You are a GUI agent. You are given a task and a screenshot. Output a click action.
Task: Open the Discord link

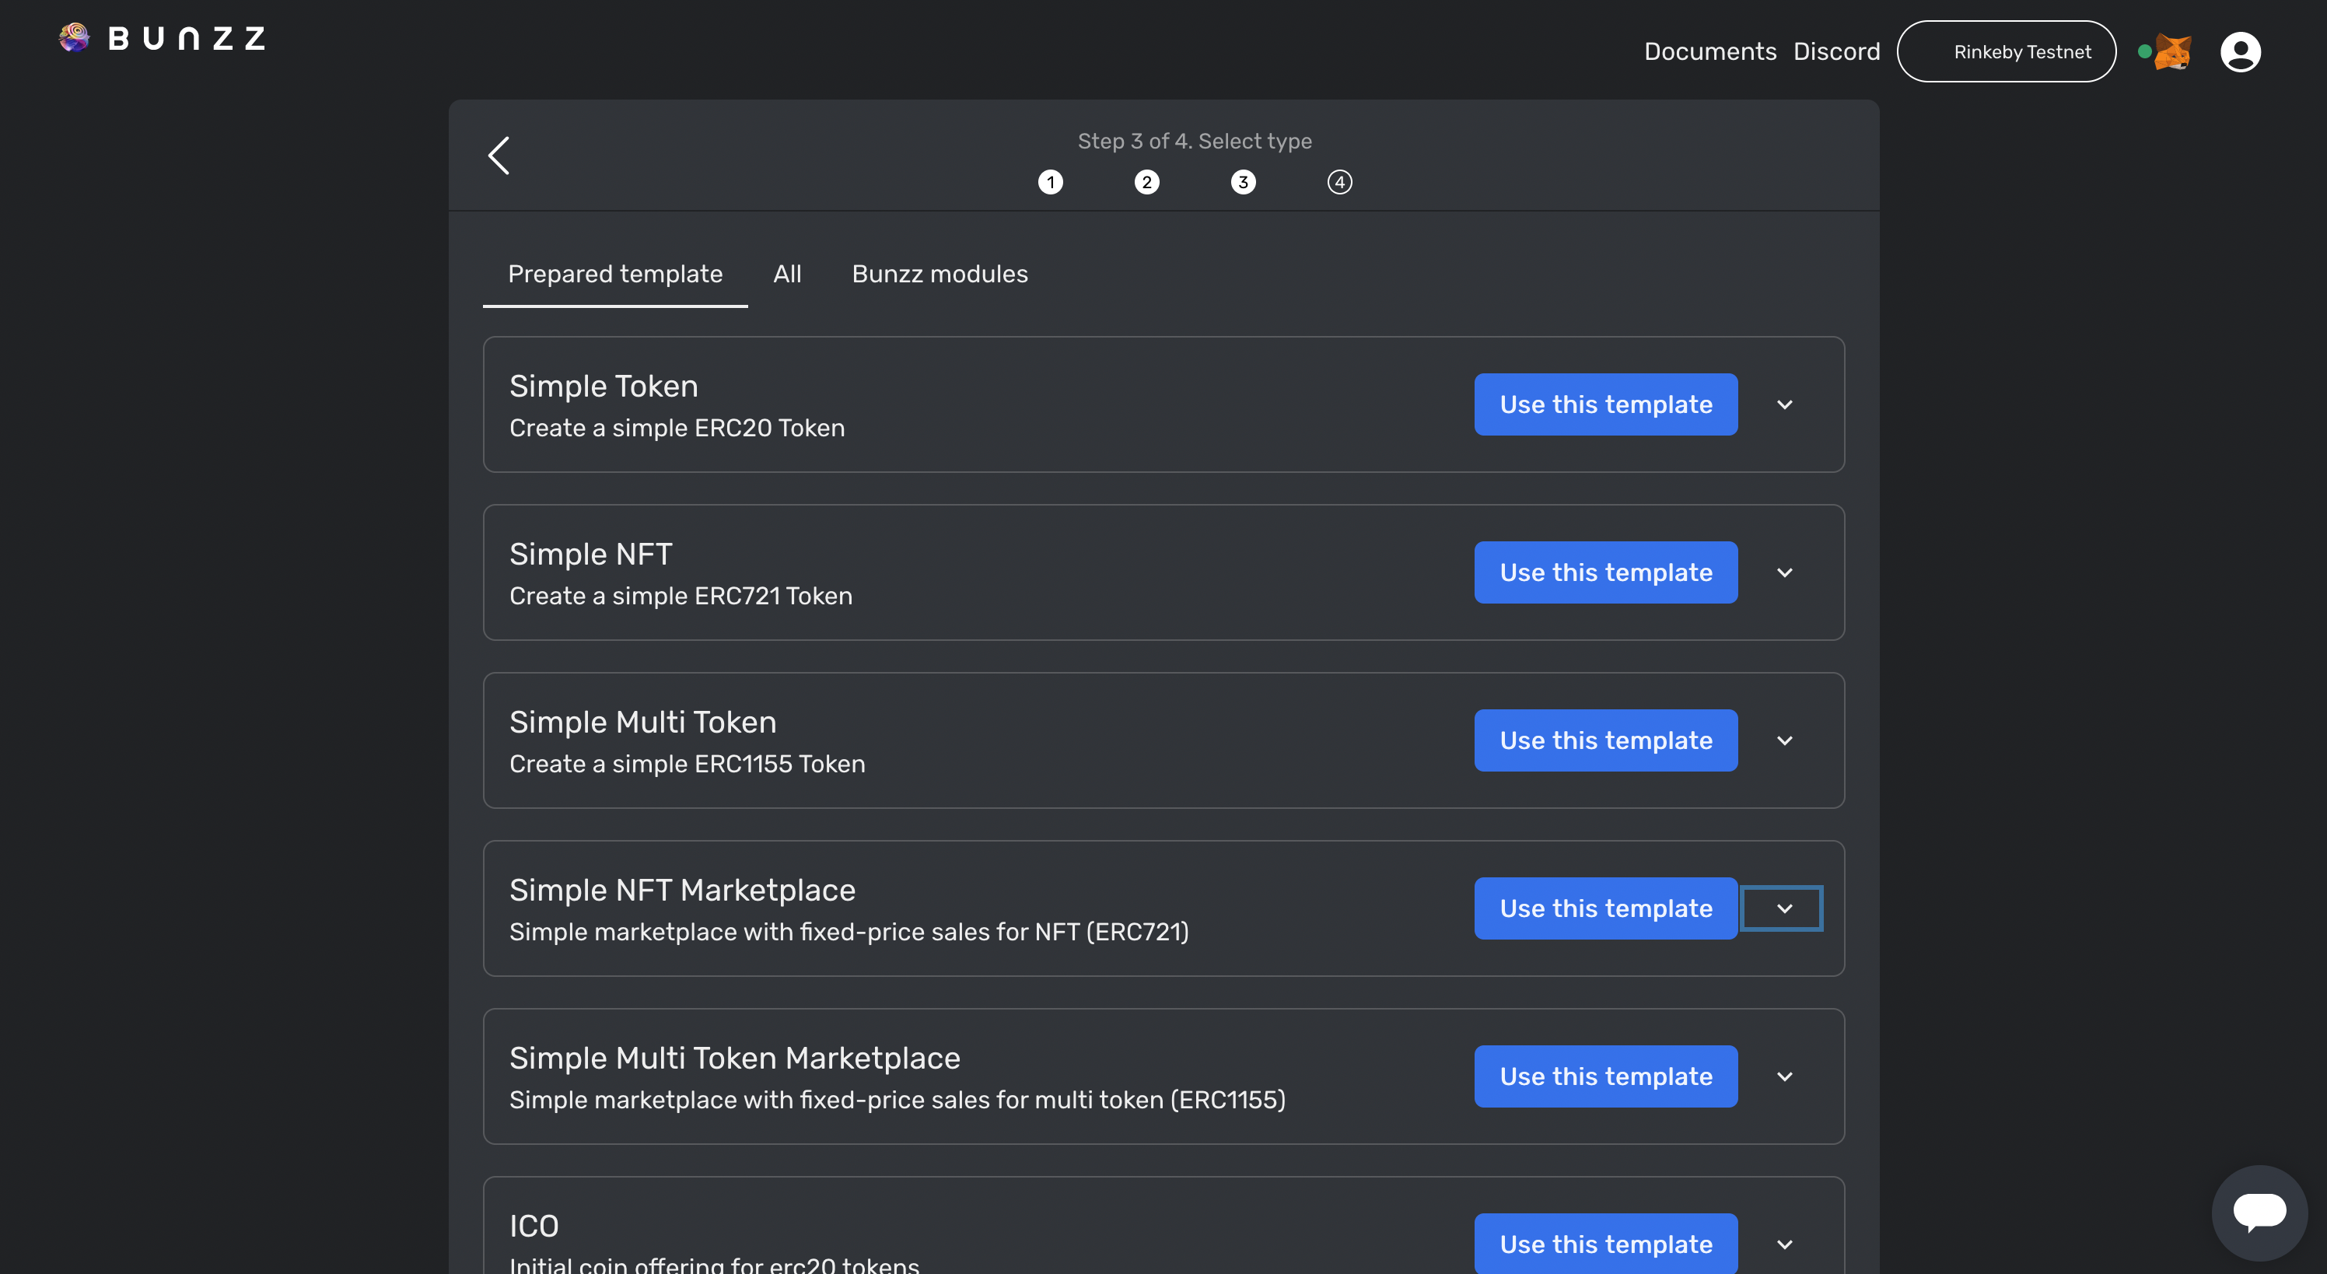pyautogui.click(x=1835, y=51)
